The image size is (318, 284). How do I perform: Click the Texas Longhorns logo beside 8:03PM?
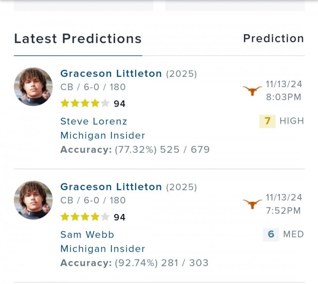click(x=252, y=91)
